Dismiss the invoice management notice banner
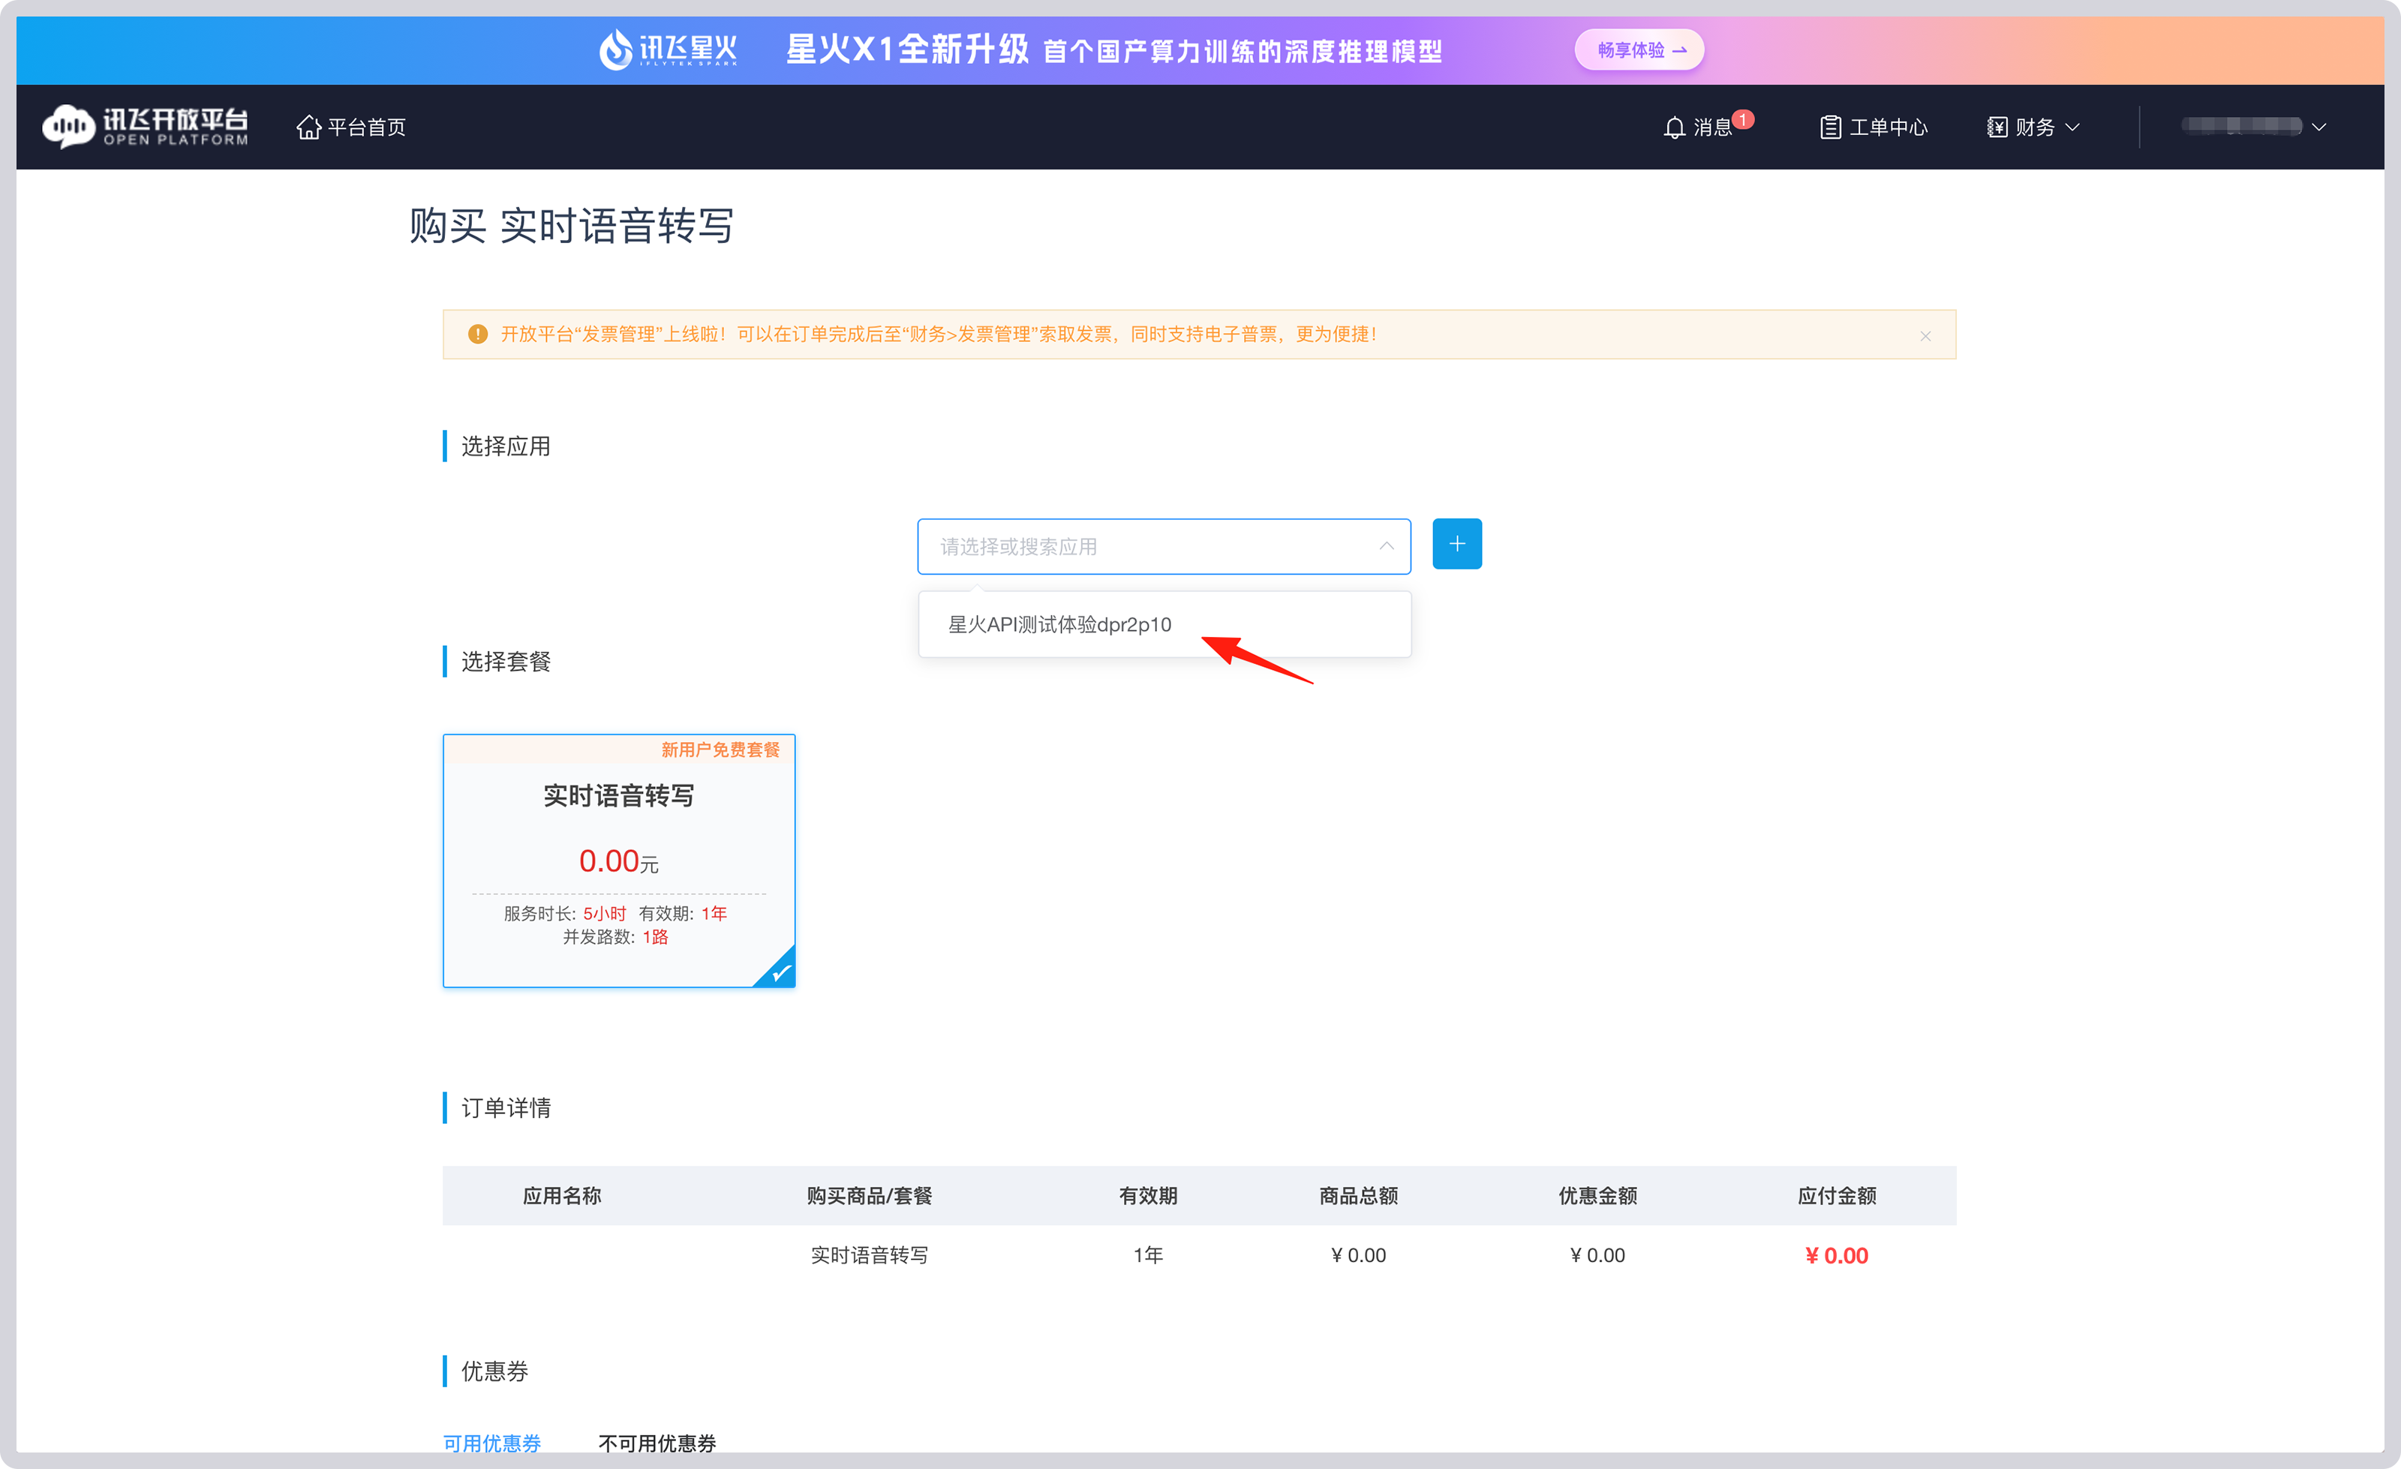Image resolution: width=2401 pixels, height=1469 pixels. point(1925,335)
